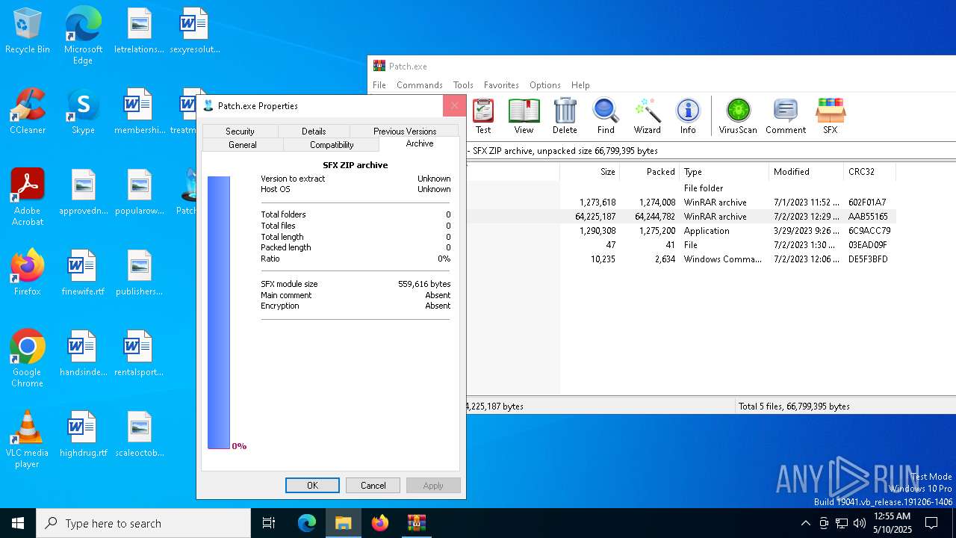Open the notification center
The image size is (956, 538).
click(931, 523)
